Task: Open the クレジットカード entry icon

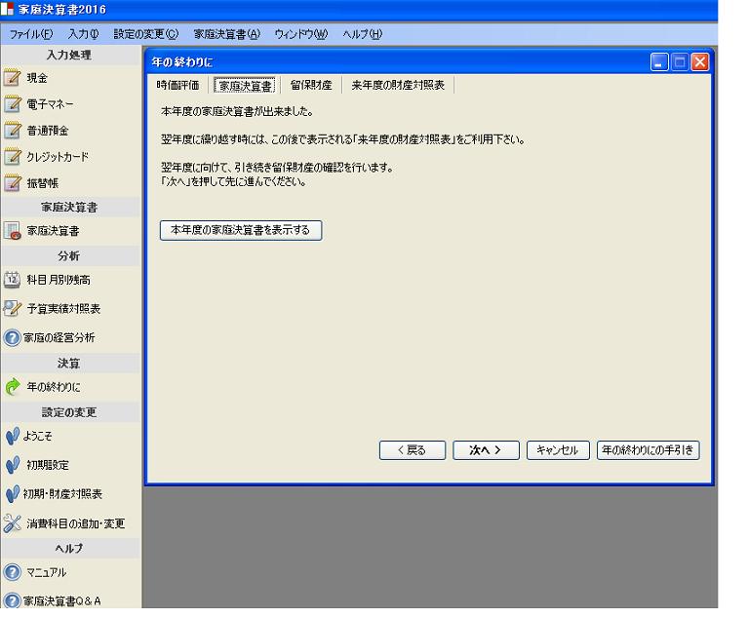Action: point(13,157)
